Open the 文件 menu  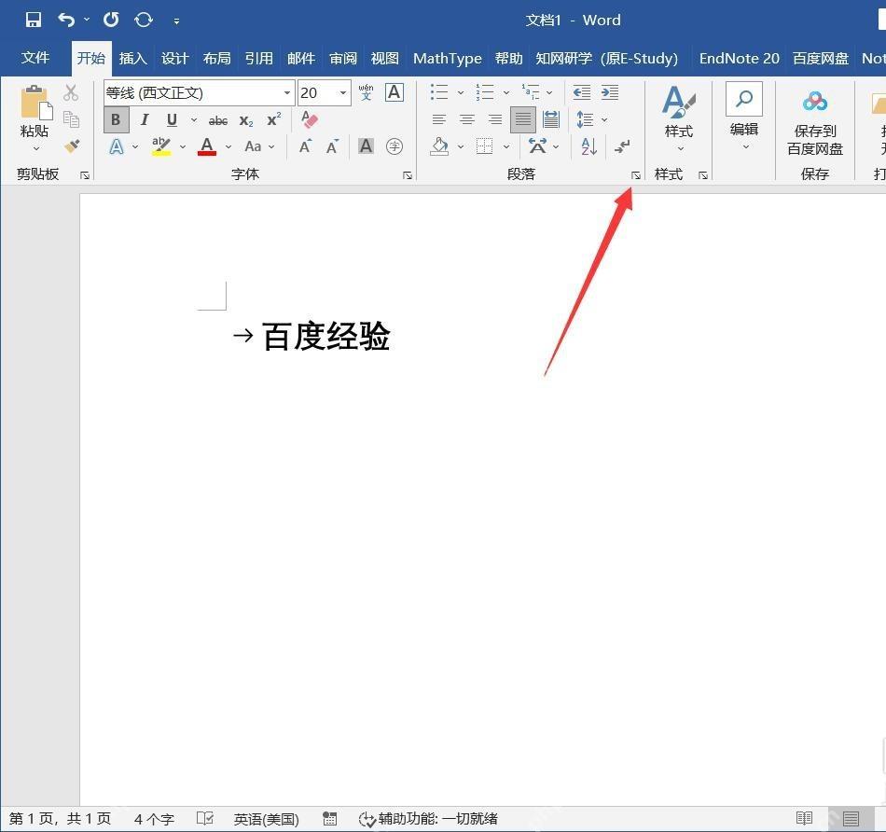point(35,58)
